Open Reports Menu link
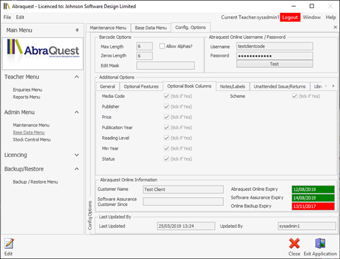 click(27, 97)
